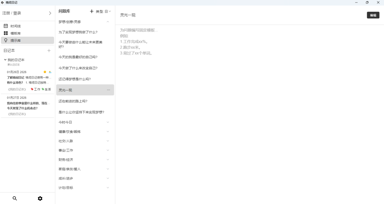Add a new diary book with plus icon

[49, 50]
